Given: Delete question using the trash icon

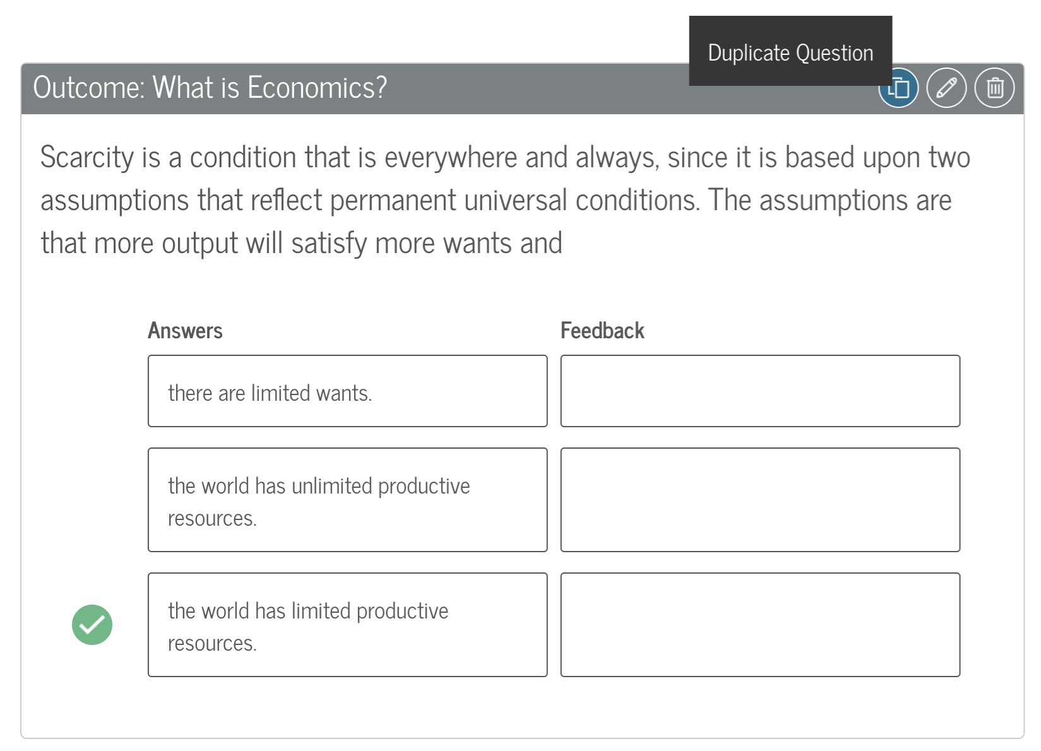Looking at the screenshot, I should pos(994,88).
